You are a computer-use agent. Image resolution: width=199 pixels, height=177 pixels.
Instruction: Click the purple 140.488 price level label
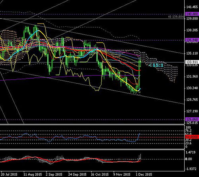(192, 14)
